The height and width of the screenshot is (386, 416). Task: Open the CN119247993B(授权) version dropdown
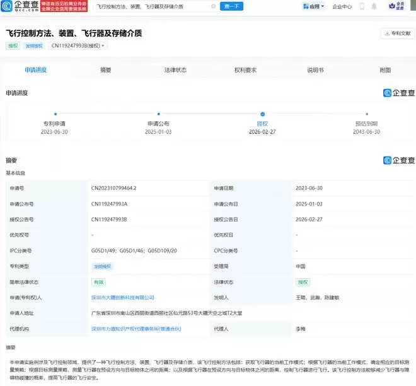tap(79, 46)
